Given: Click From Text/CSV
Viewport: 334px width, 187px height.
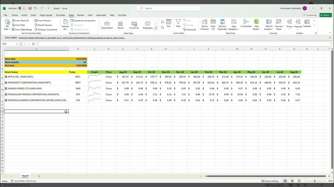Looking at the screenshot, I should point(20,21).
